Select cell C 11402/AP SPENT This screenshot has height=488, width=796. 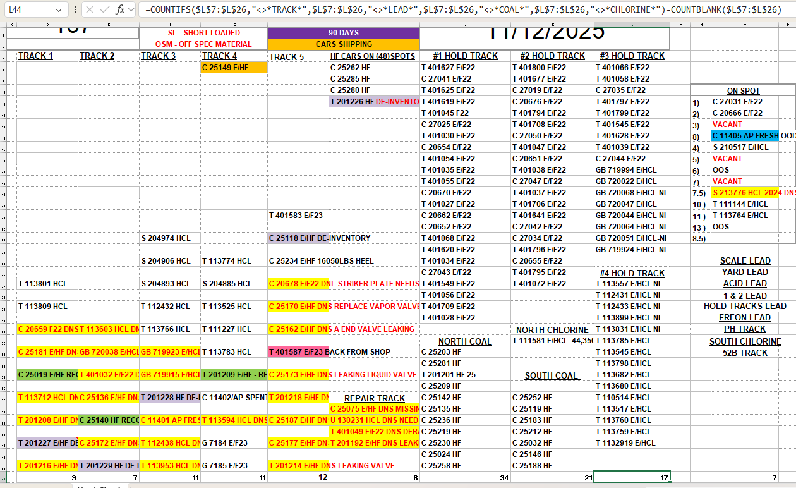click(234, 397)
